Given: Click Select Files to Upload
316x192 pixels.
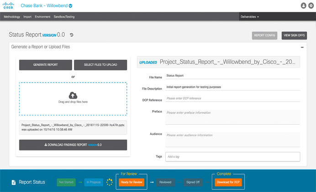Looking at the screenshot, I should tap(100, 65).
